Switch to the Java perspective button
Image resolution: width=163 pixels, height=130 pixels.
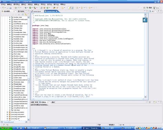click(156, 8)
